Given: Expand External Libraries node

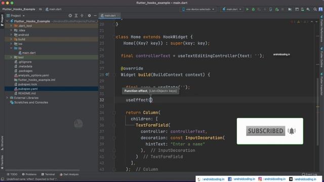Looking at the screenshot, I should tap(8, 98).
